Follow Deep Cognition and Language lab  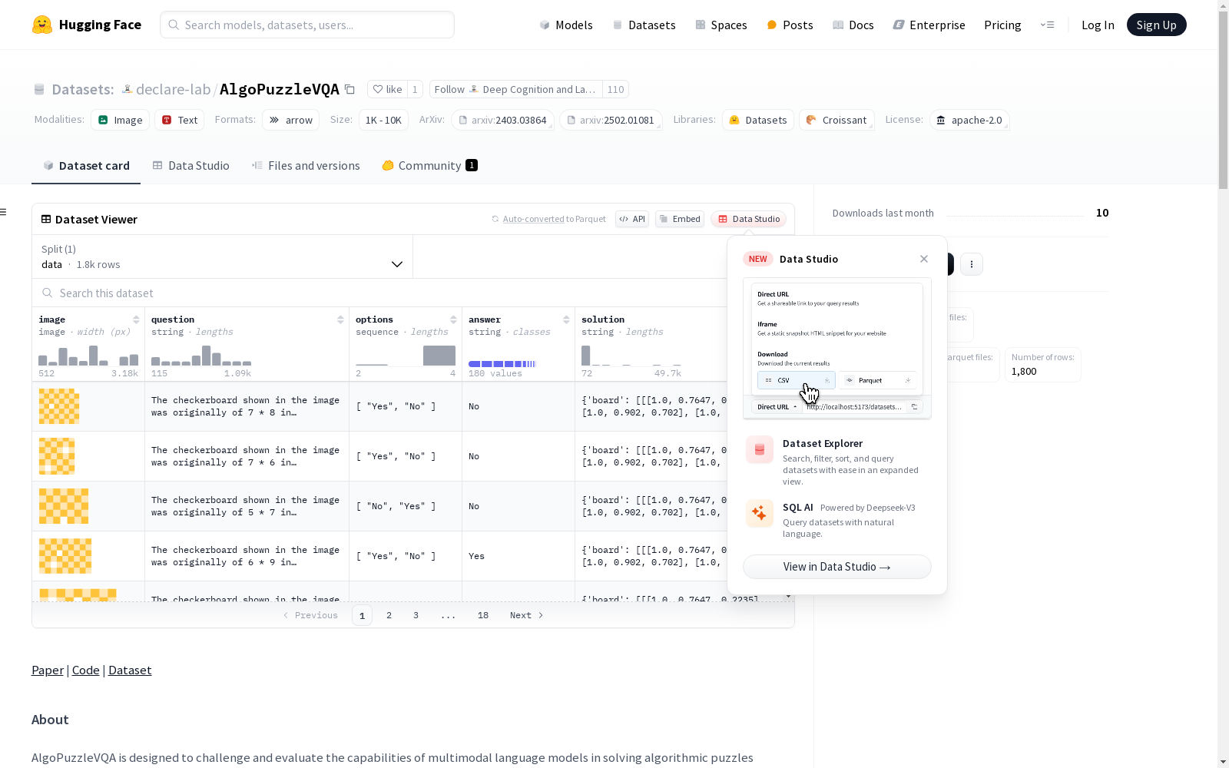tap(515, 89)
